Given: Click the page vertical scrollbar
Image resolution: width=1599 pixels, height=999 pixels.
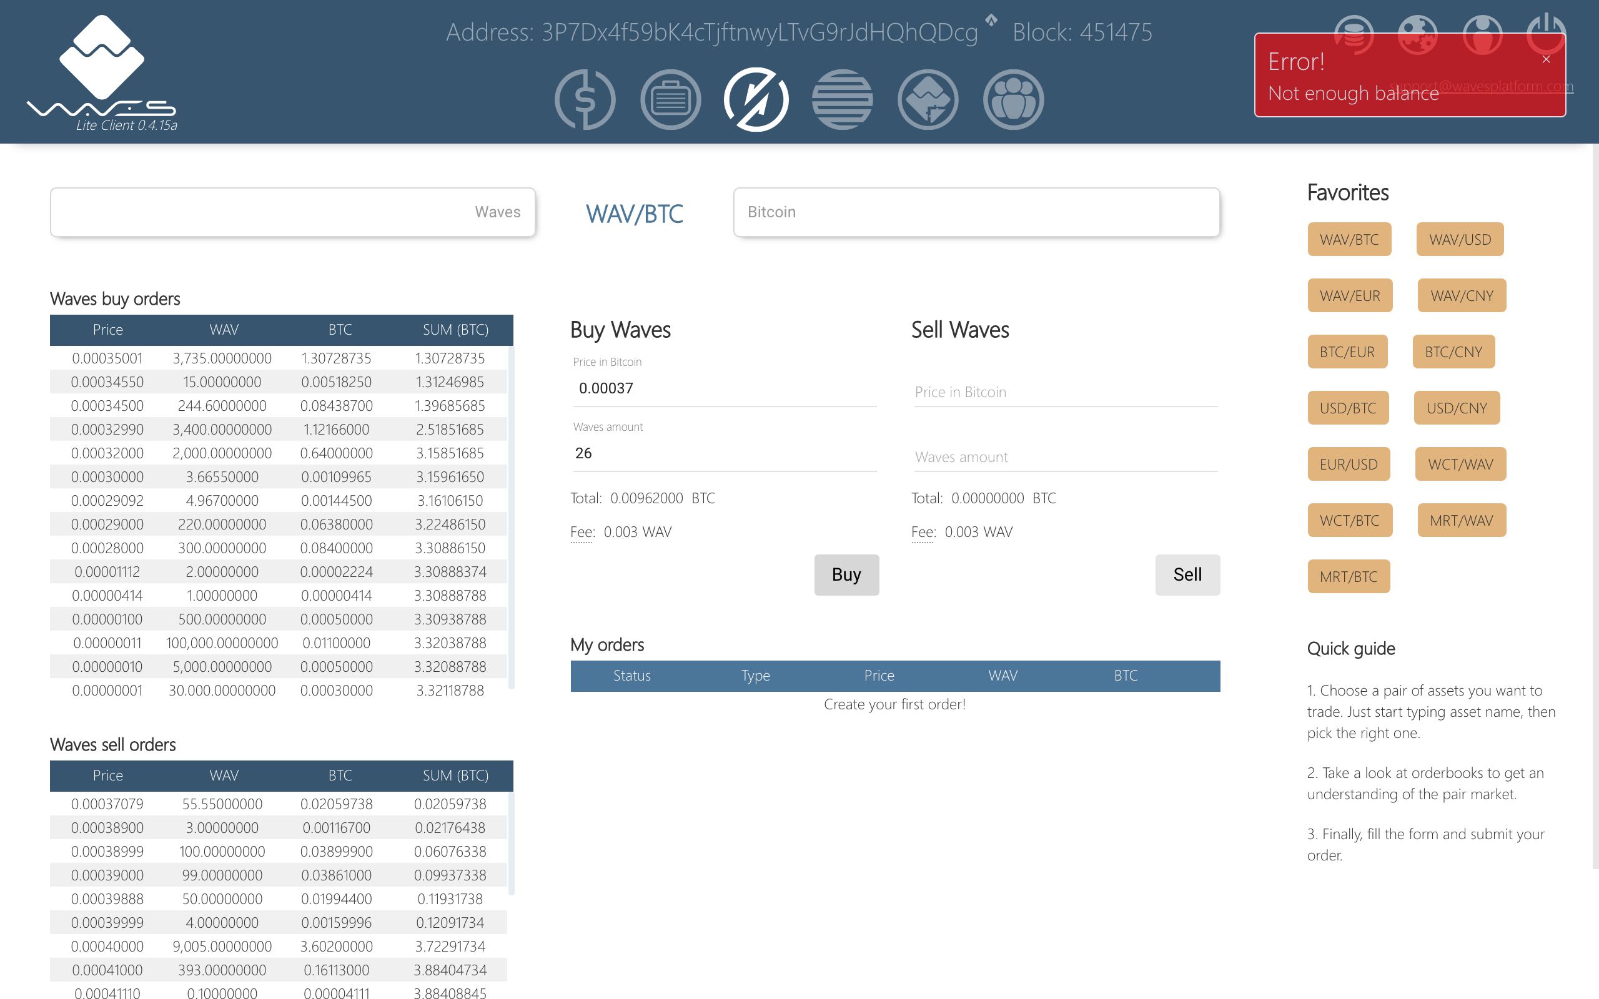Looking at the screenshot, I should coord(1595,508).
